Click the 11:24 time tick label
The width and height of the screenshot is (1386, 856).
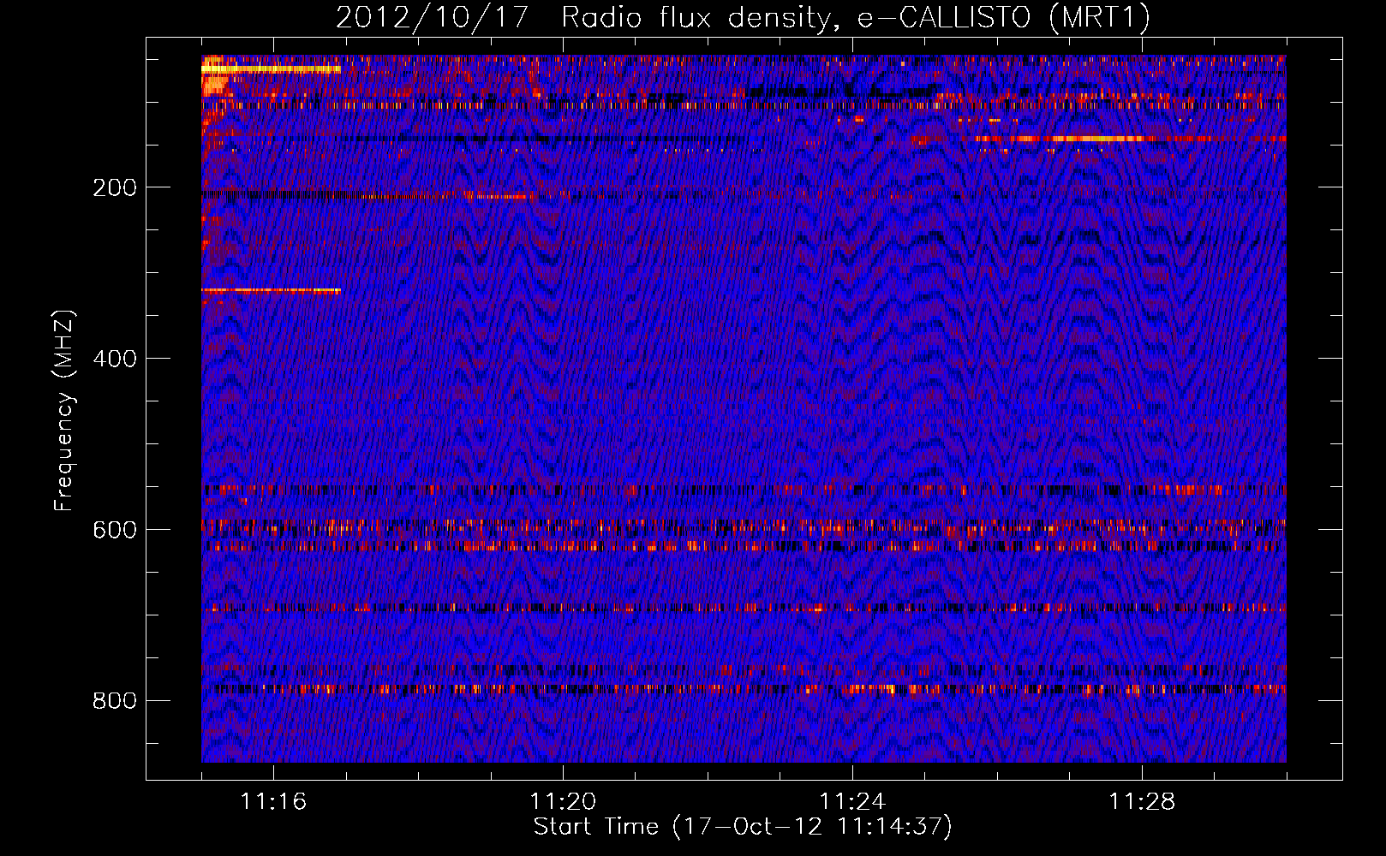[x=852, y=802]
